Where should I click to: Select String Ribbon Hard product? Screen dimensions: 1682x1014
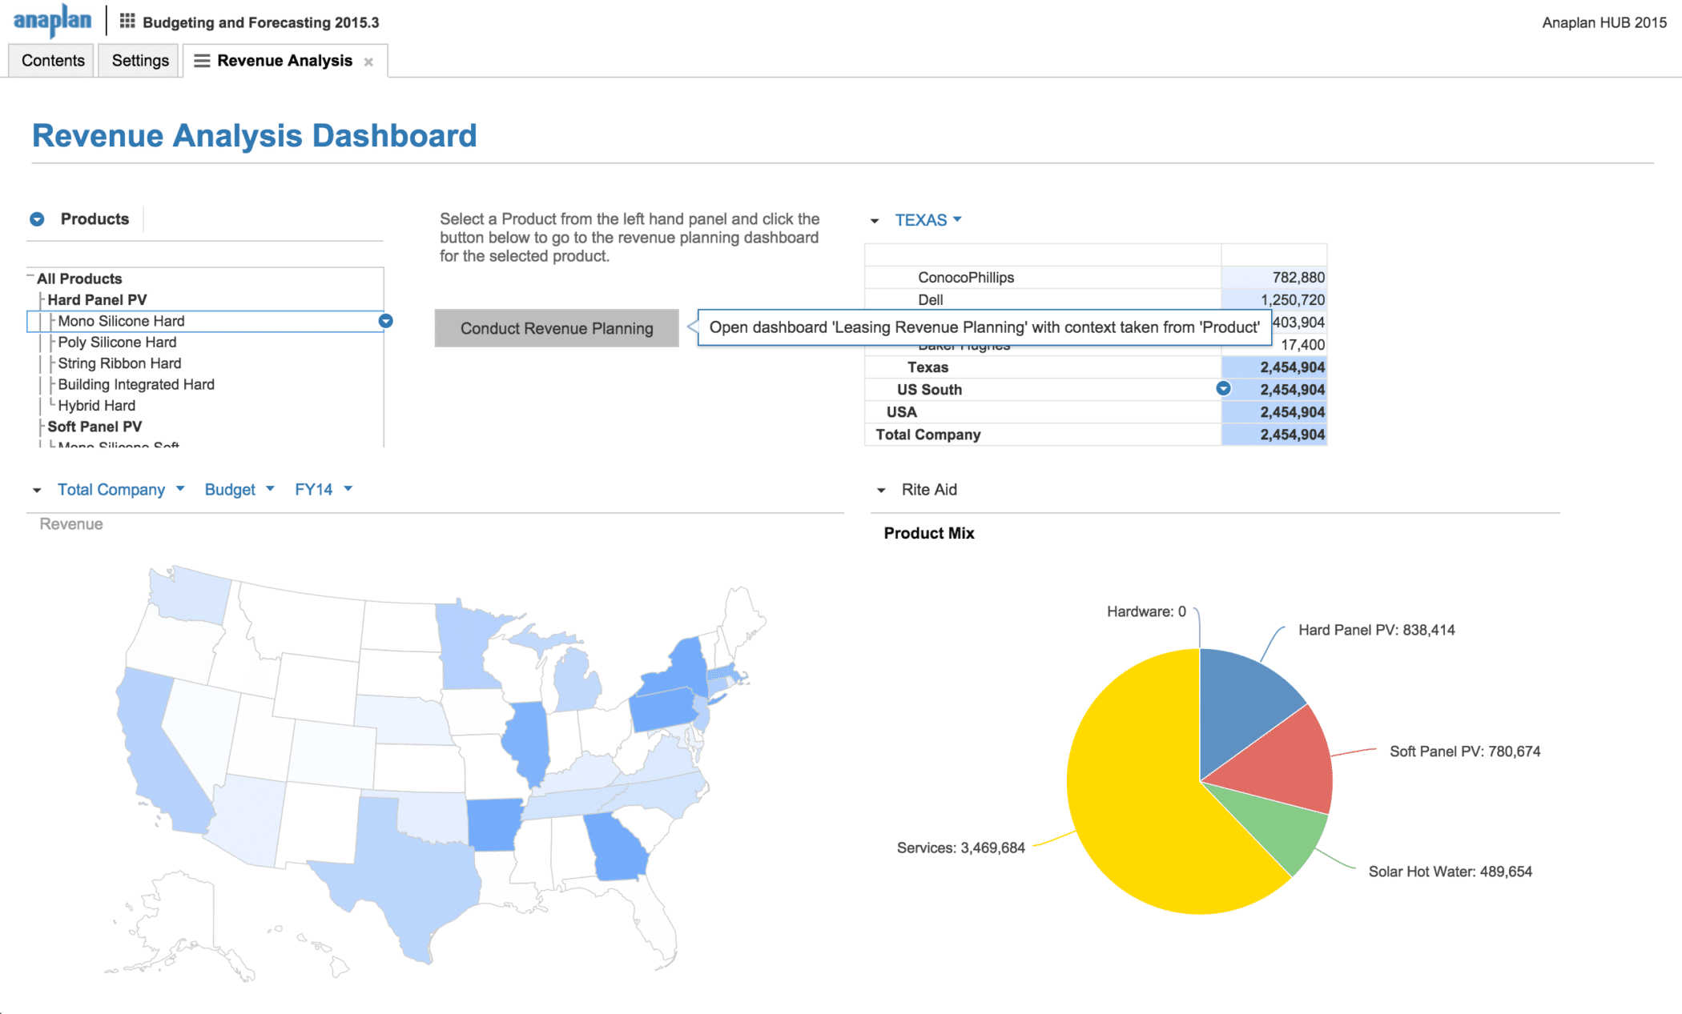point(119,363)
